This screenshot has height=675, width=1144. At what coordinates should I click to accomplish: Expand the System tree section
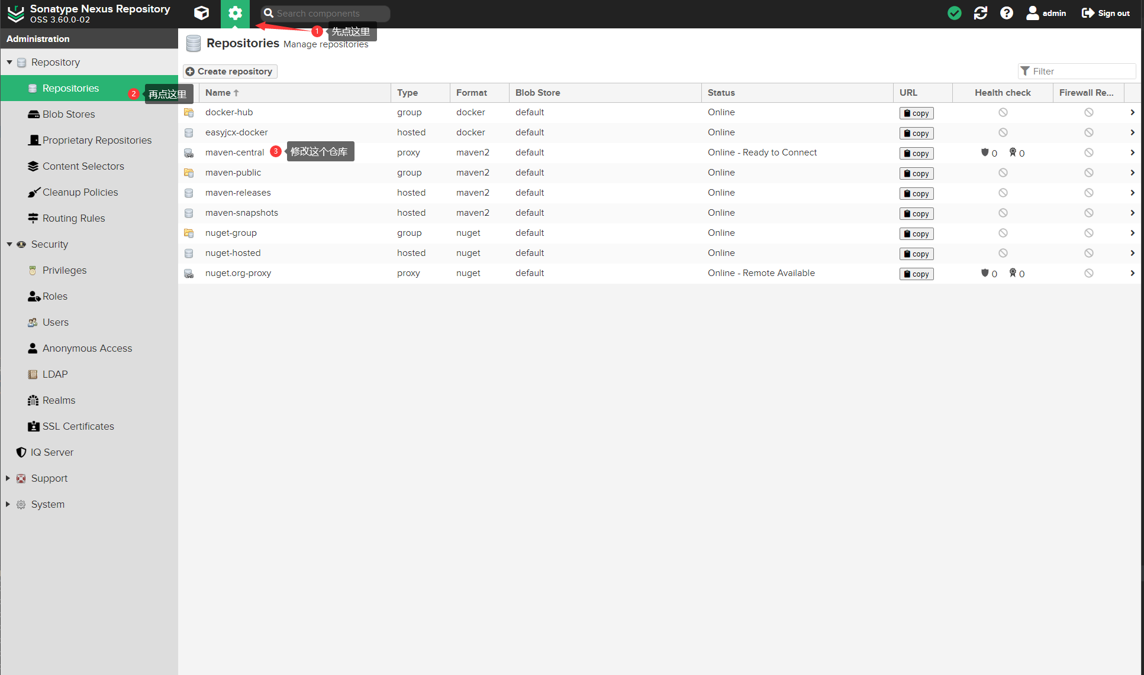(x=8, y=504)
